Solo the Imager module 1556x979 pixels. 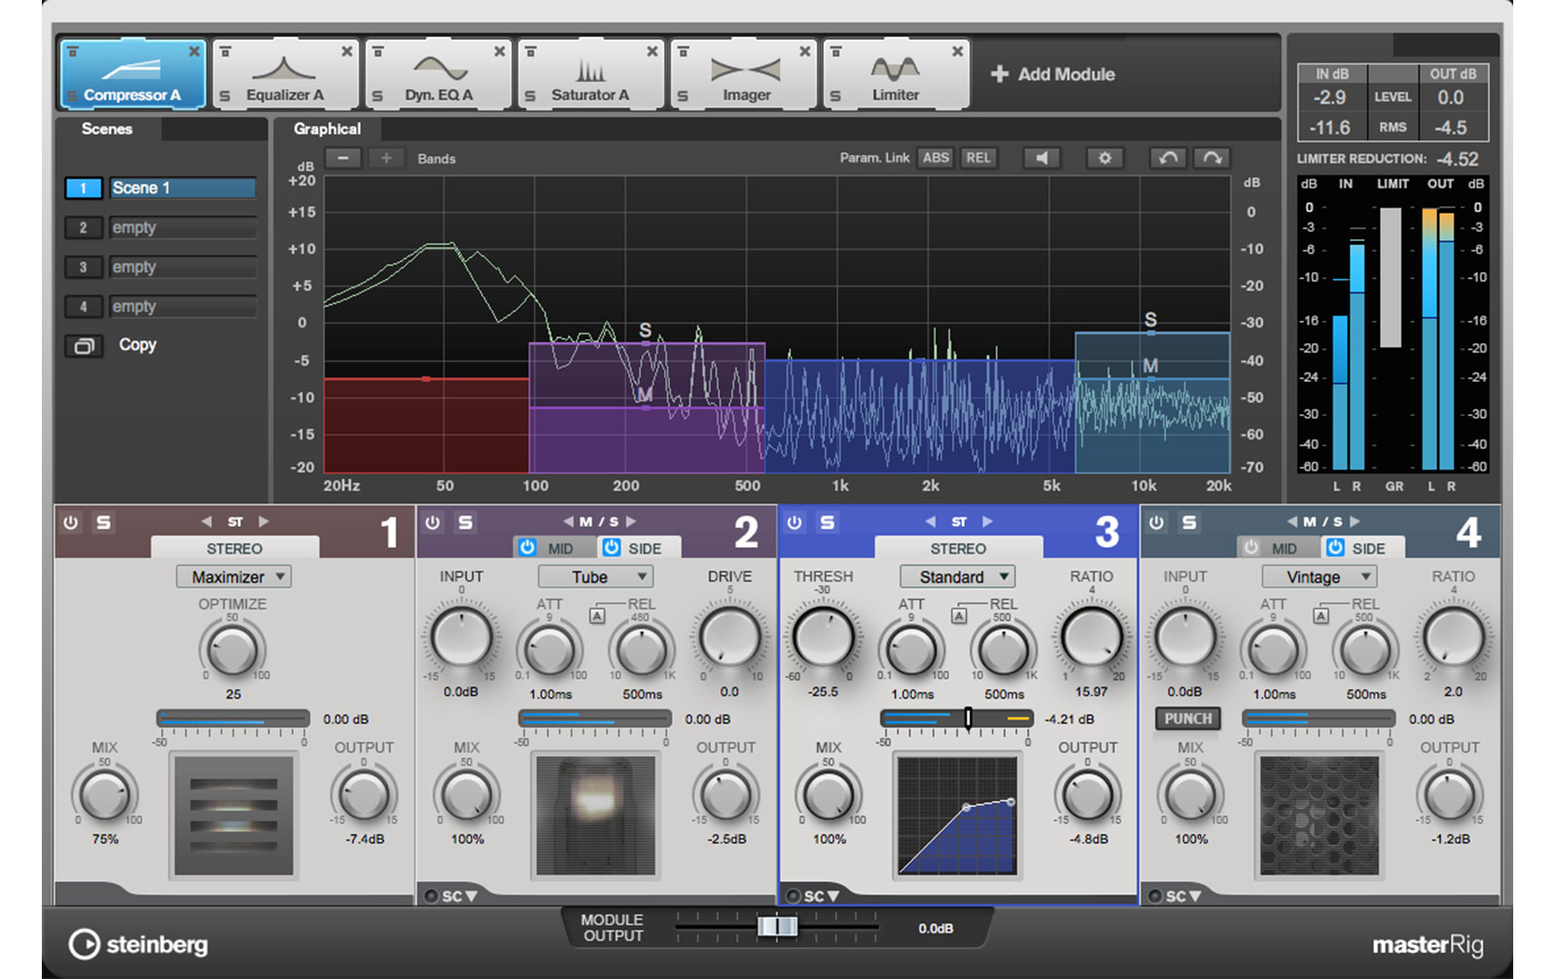coord(683,96)
